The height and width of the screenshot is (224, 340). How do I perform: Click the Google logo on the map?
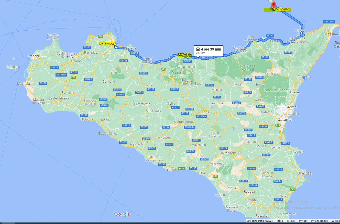tap(122, 214)
